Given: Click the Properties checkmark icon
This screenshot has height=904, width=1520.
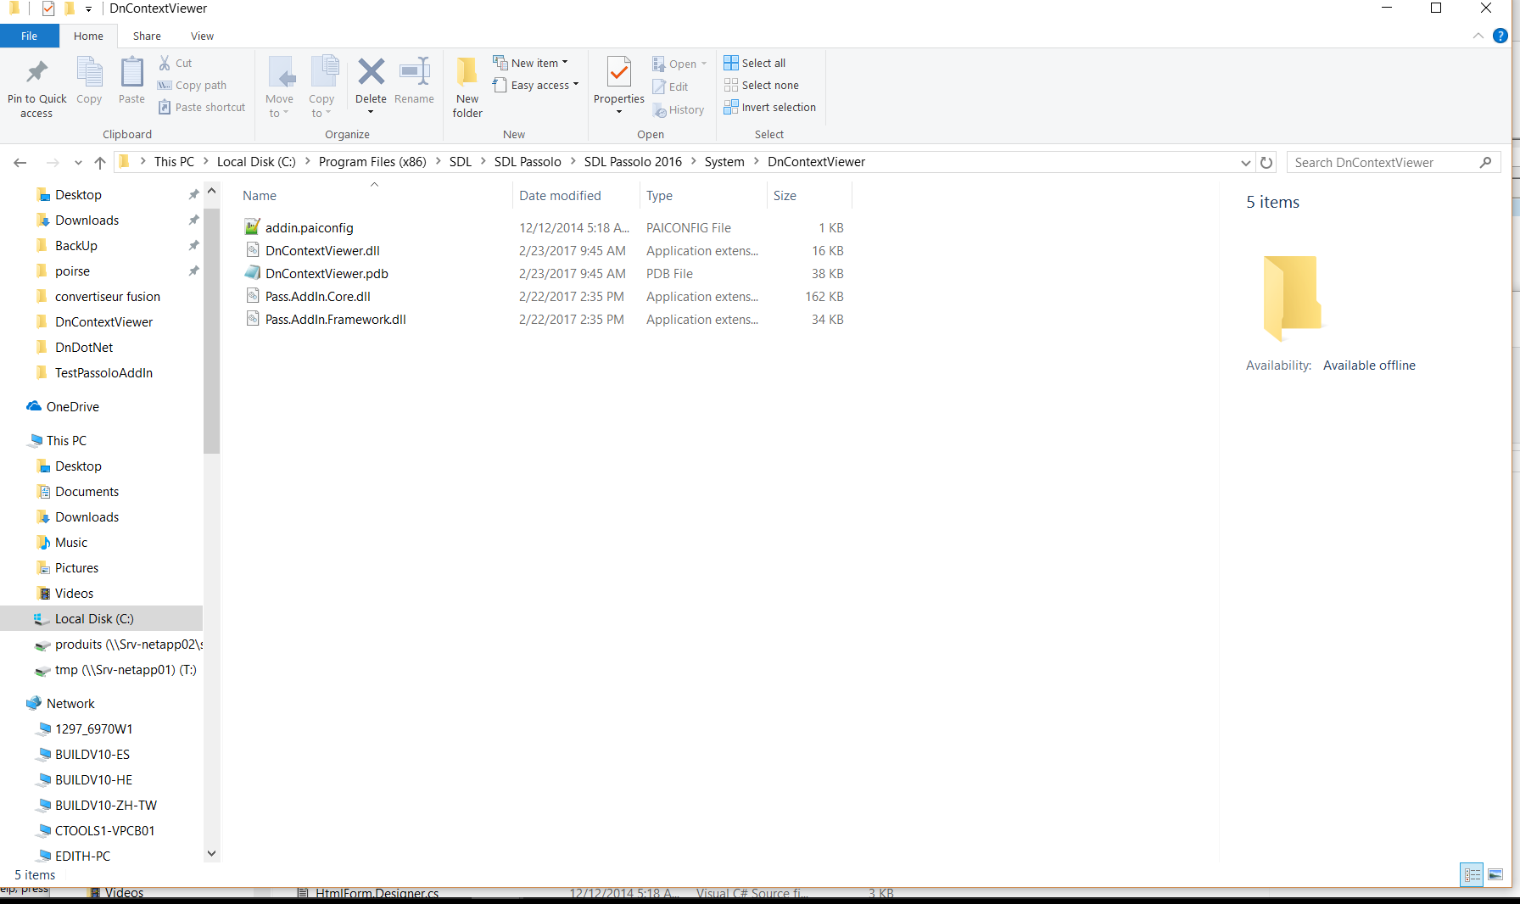Looking at the screenshot, I should click(x=619, y=72).
